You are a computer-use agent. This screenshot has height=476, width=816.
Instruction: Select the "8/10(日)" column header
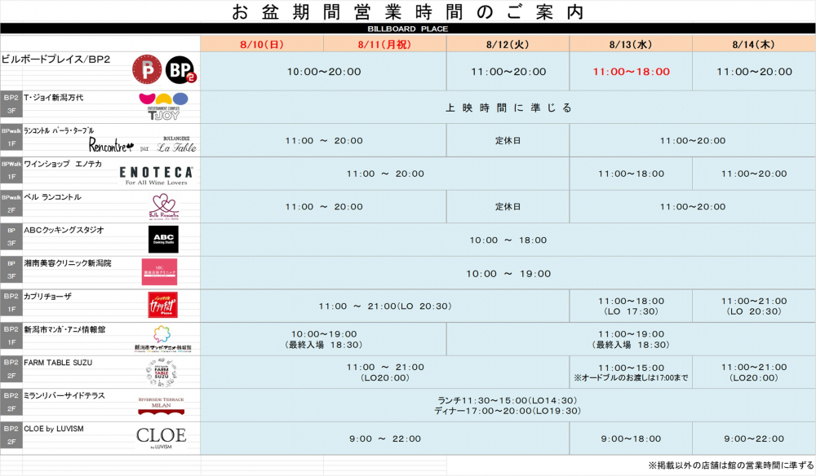point(262,44)
